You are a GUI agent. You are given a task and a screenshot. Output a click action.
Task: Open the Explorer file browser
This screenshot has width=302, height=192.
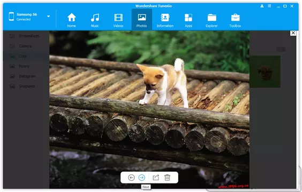point(212,20)
